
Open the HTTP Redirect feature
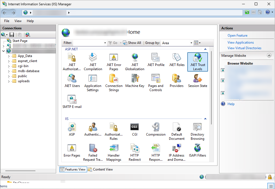tap(135, 152)
